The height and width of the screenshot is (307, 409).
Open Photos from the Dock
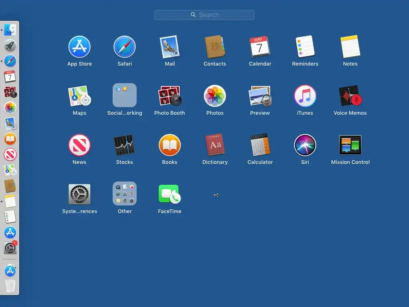[10, 108]
